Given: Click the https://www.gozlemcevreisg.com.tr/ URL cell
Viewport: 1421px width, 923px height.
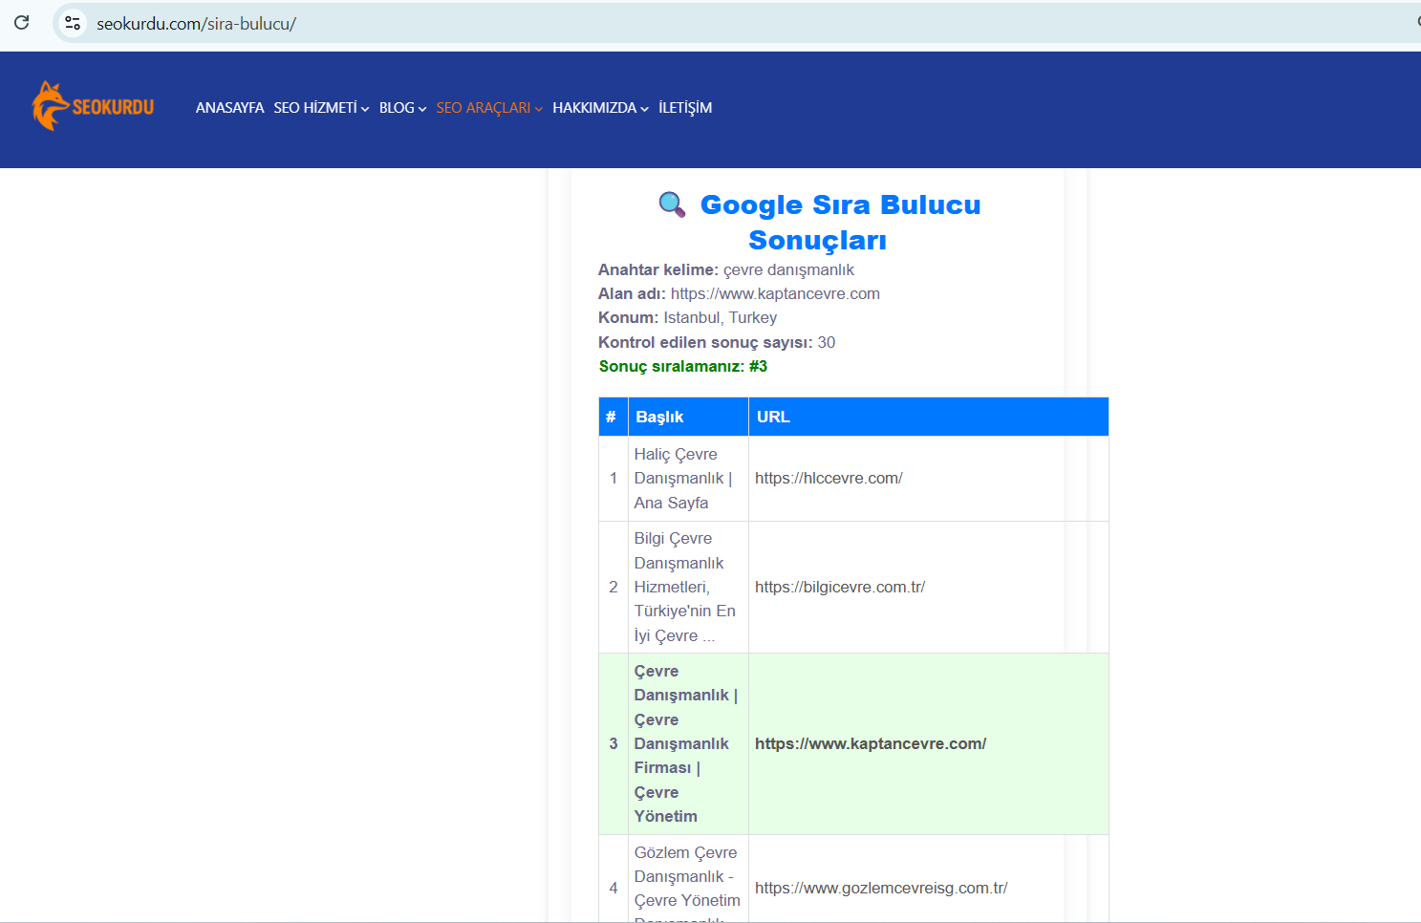Looking at the screenshot, I should tap(929, 879).
